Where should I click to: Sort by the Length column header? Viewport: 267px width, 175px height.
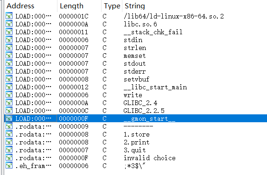(x=71, y=6)
